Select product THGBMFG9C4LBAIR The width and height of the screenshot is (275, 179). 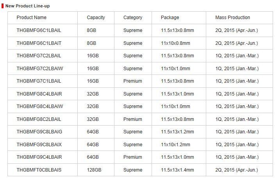pyautogui.click(x=39, y=157)
